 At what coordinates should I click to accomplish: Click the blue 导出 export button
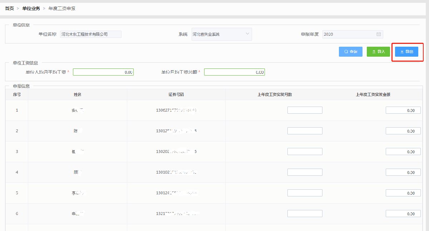406,52
